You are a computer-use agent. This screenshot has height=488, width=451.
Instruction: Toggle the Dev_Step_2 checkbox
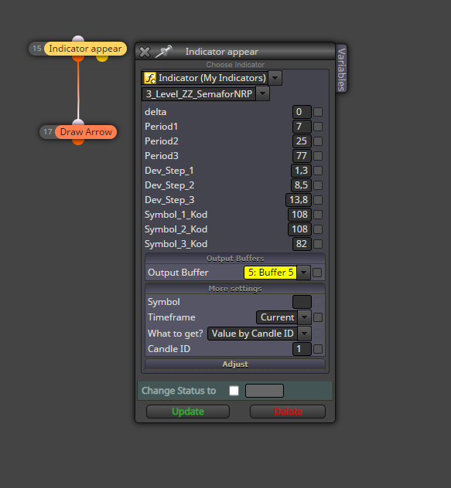318,185
